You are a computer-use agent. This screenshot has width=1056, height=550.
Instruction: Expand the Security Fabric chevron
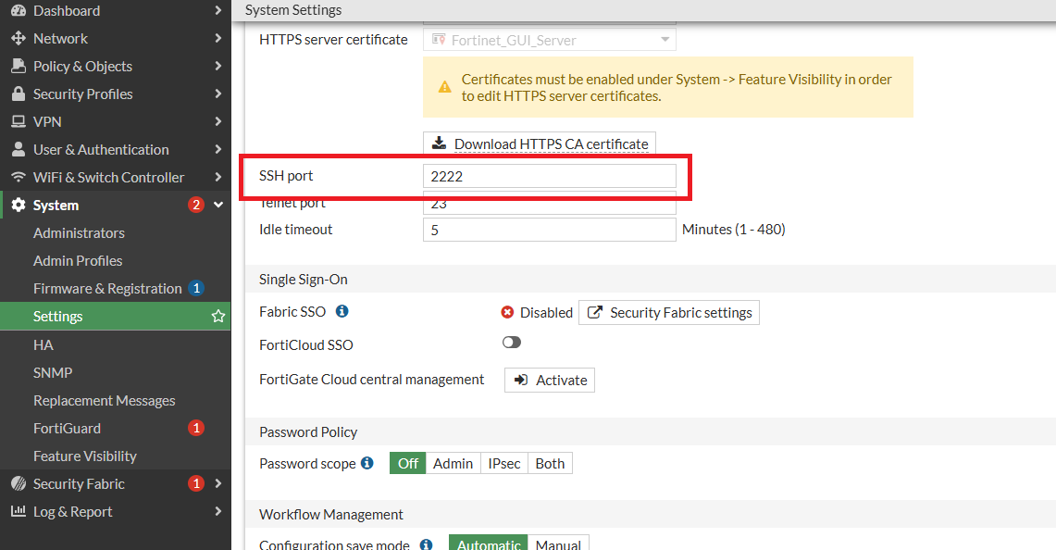tap(217, 483)
